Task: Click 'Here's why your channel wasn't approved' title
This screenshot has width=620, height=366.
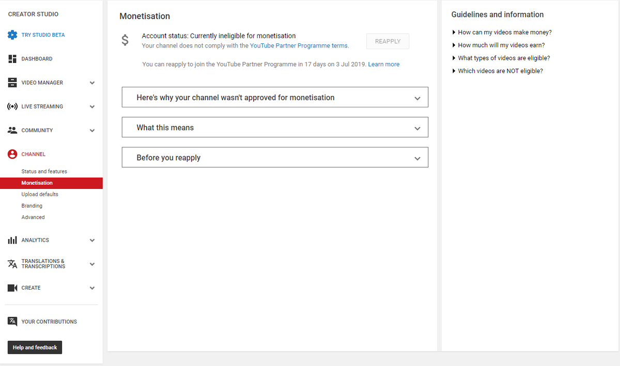Action: [235, 97]
